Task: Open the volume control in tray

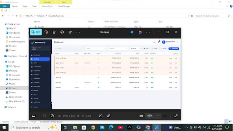Action: point(204,128)
